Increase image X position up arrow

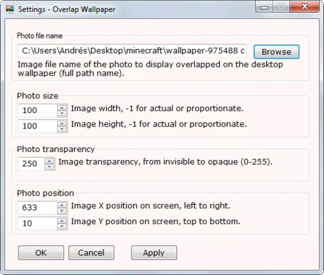[x=62, y=205]
